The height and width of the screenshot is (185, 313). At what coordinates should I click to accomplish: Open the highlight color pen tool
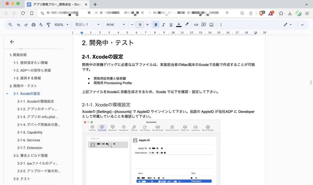[187, 24]
